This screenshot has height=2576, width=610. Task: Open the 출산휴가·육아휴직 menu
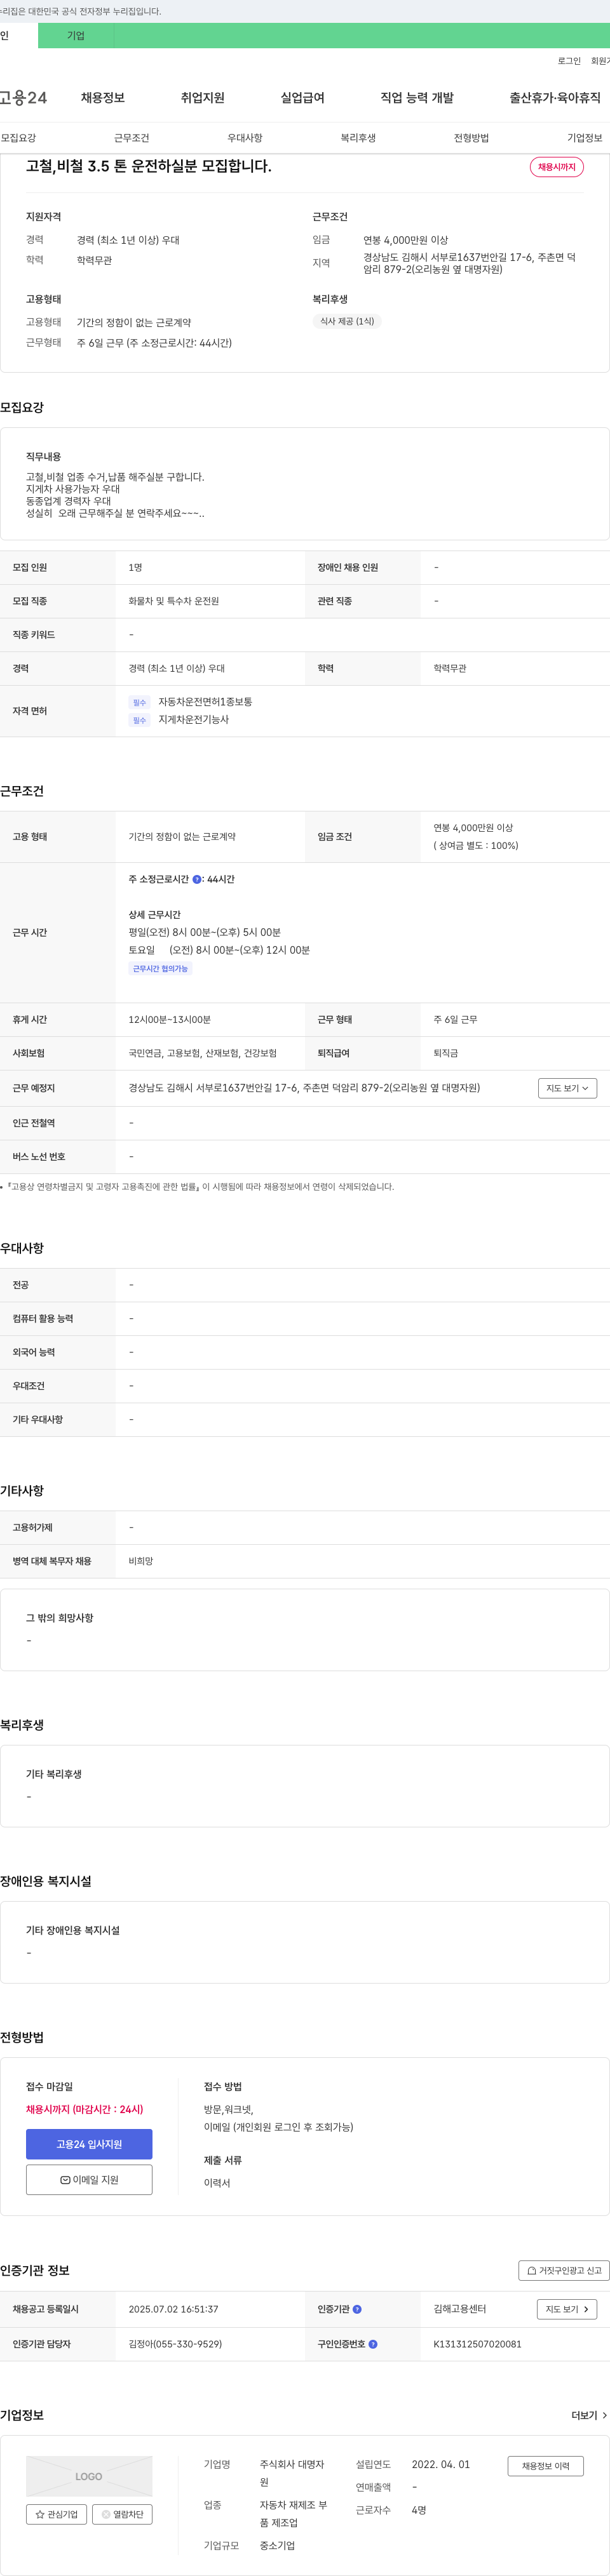click(555, 97)
